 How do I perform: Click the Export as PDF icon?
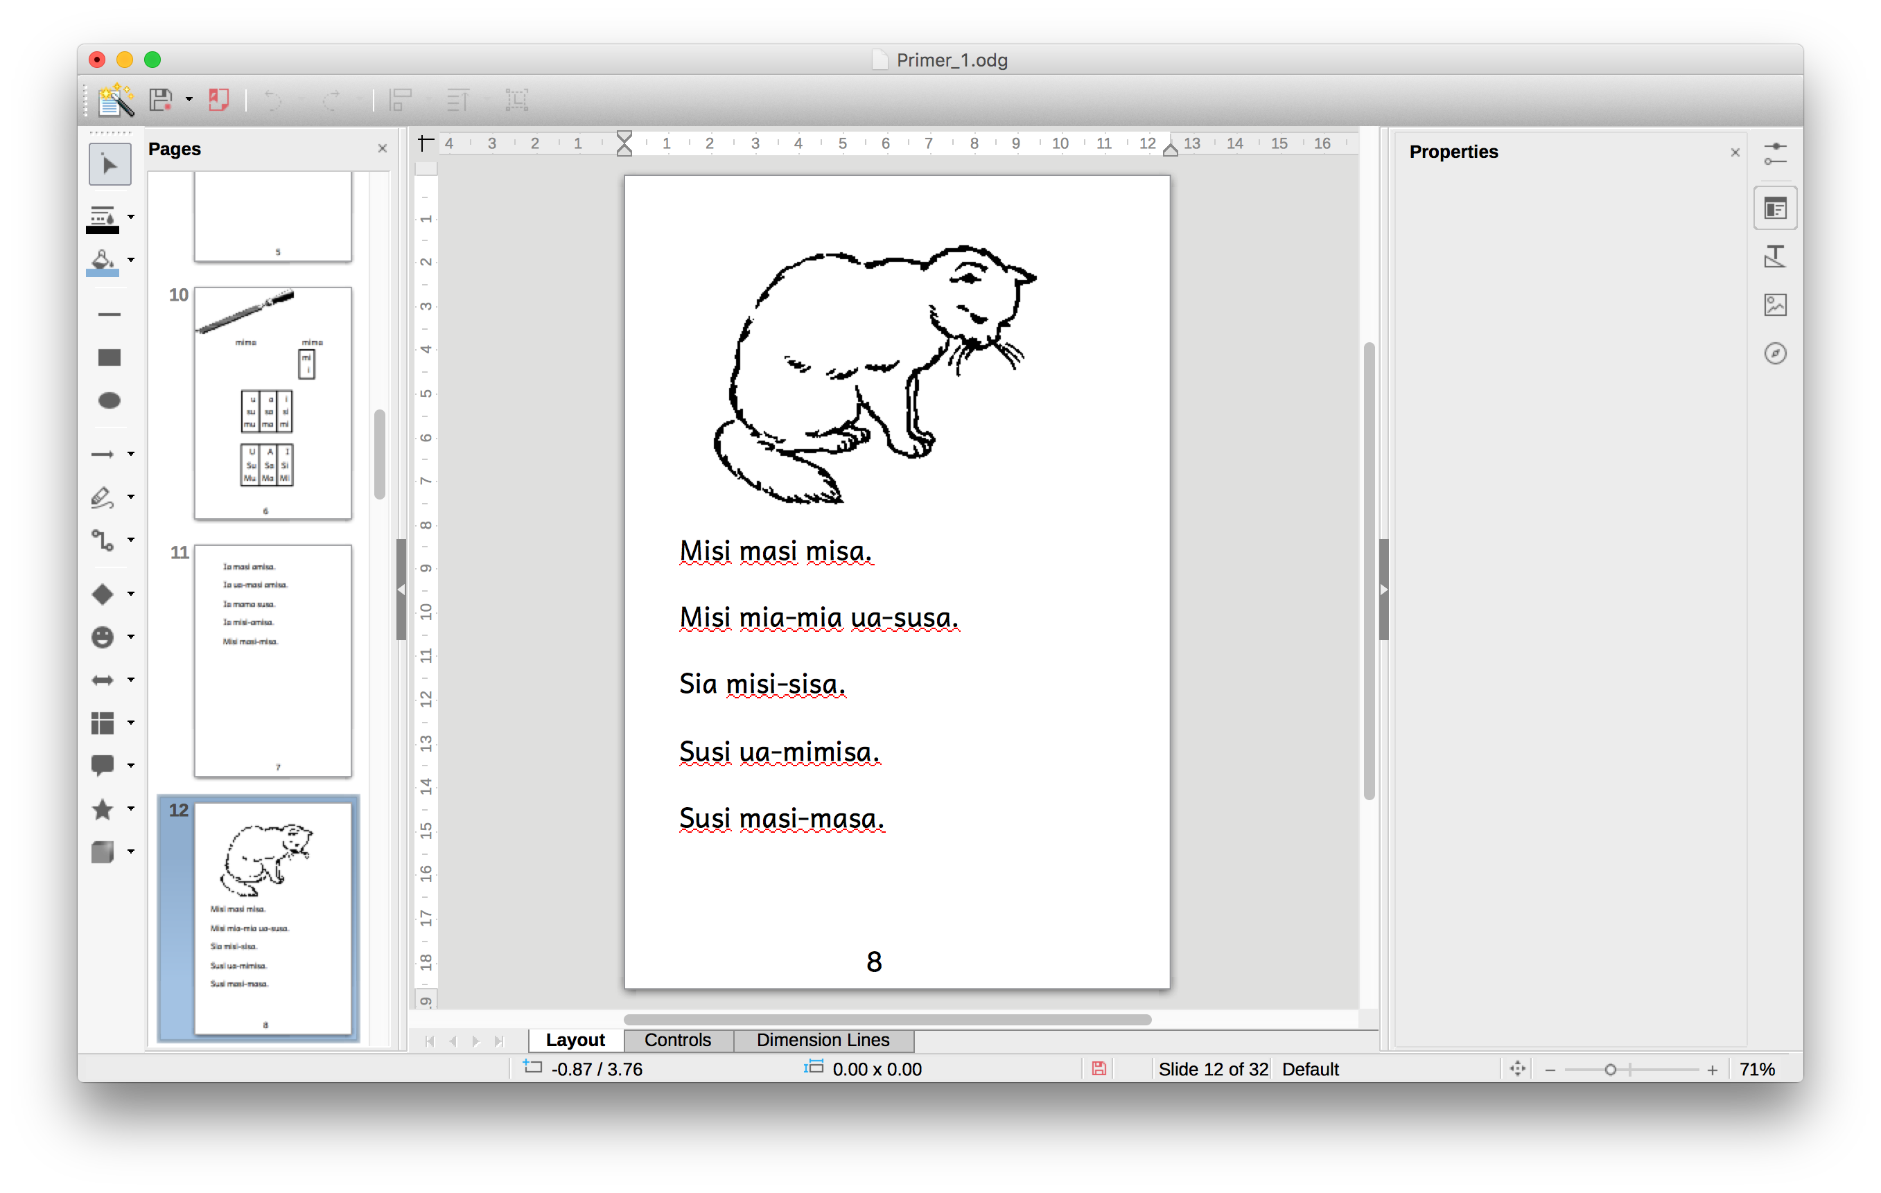coord(219,100)
